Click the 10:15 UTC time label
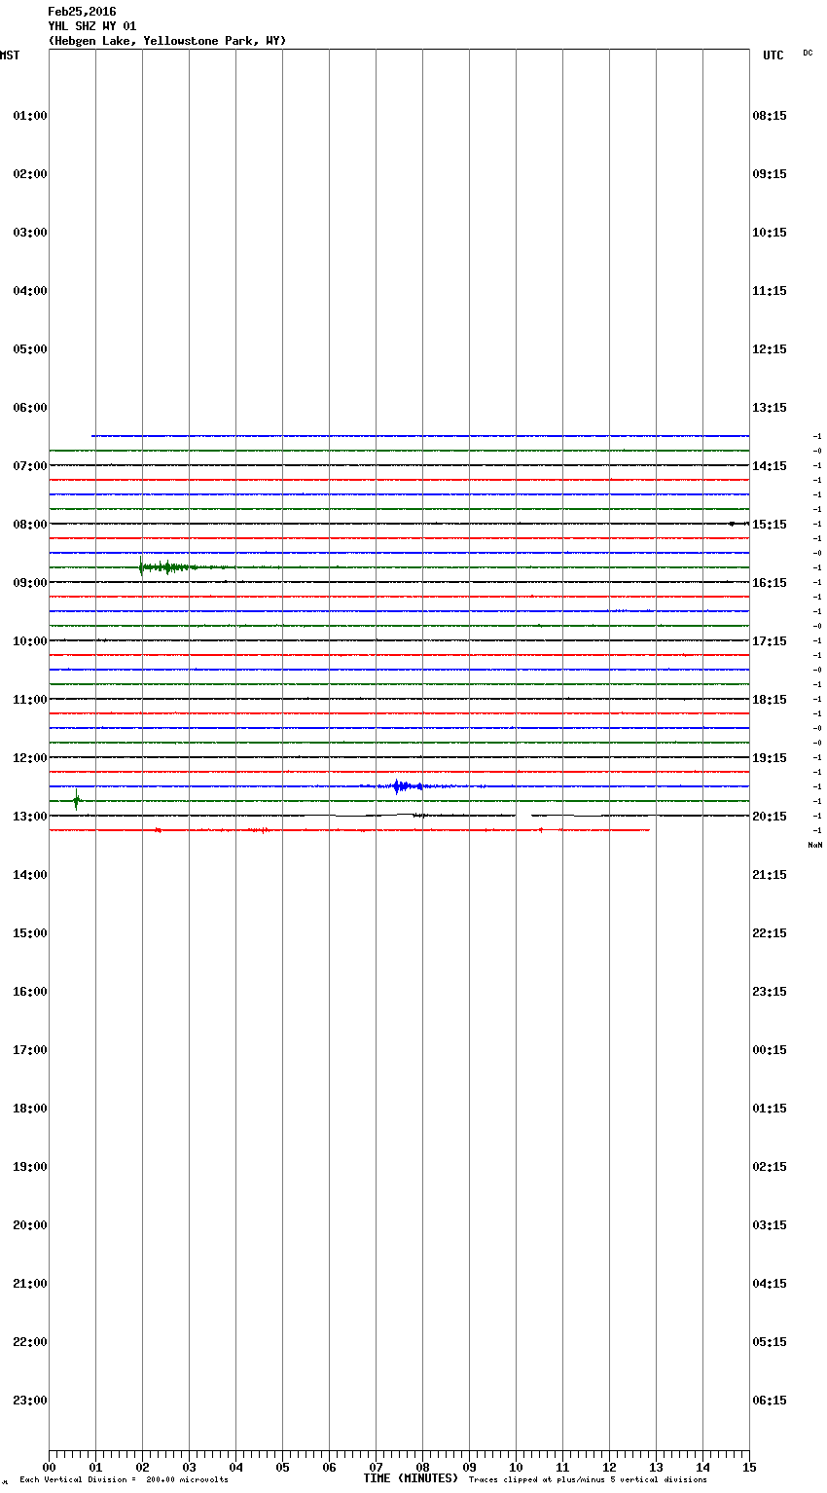Viewport: 827px width, 1493px height. [770, 233]
